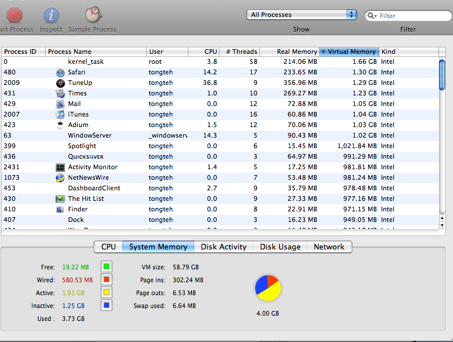The image size is (453, 342).
Task: Select the iTunes music note icon
Action: [60, 114]
